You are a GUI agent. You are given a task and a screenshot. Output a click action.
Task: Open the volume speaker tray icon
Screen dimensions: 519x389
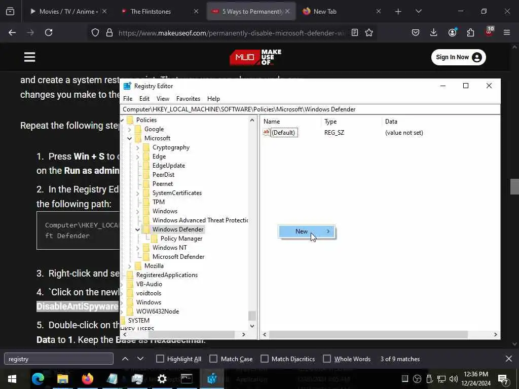pos(454,379)
